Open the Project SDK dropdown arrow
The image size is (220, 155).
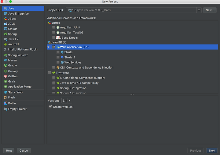(199, 10)
